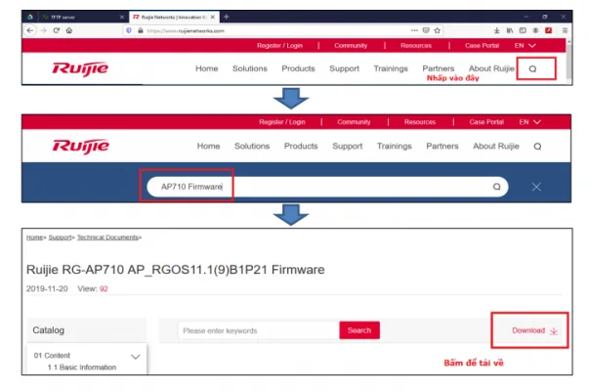This screenshot has height=391, width=589.
Task: Select the Ruijie Networks browser tab
Action: point(174,17)
